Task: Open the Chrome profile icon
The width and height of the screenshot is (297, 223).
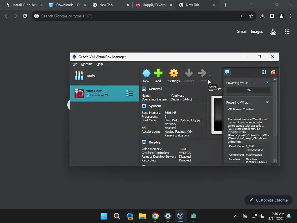Action: coord(281,16)
